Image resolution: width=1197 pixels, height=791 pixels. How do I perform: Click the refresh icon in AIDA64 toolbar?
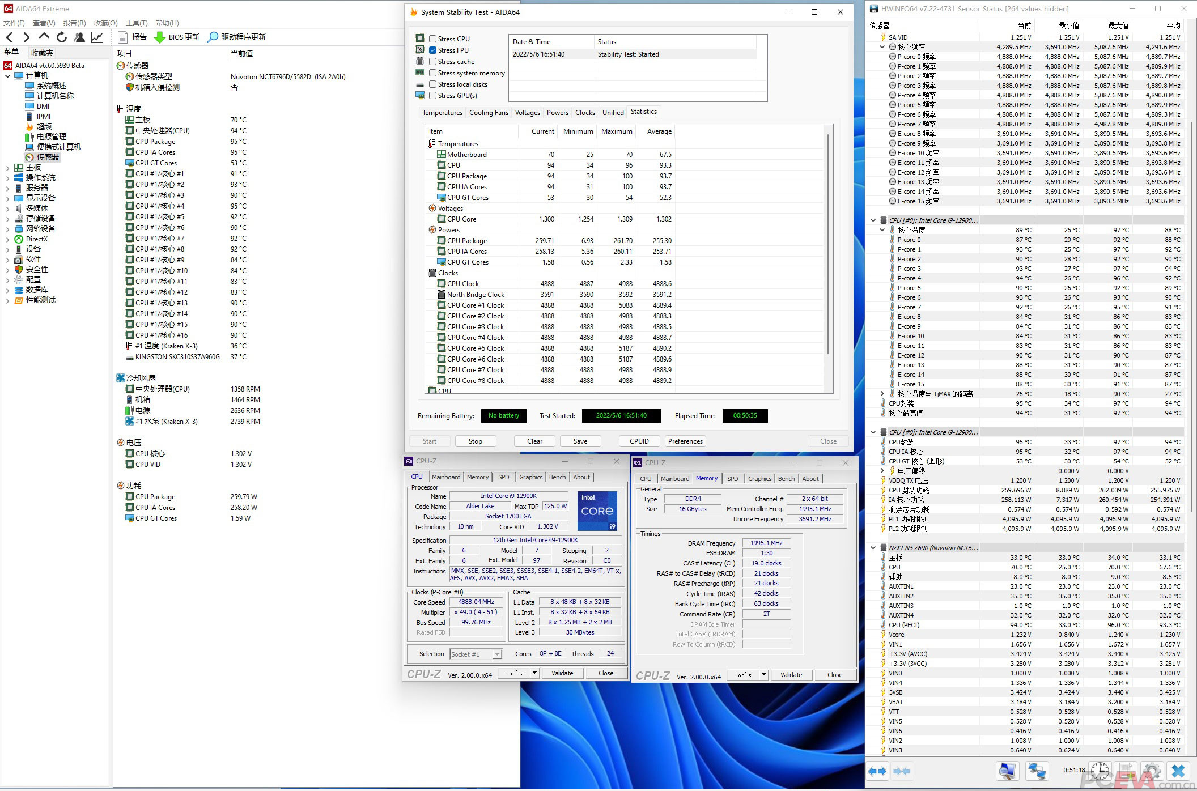coord(62,37)
